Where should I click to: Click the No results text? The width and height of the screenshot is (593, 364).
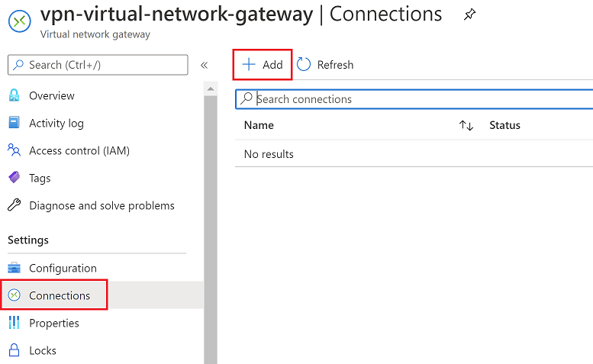[269, 154]
